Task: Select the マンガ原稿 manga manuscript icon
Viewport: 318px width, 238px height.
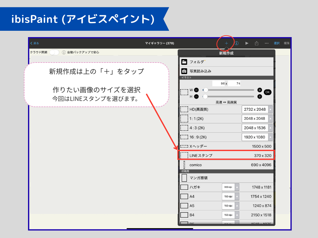Action: [184, 178]
